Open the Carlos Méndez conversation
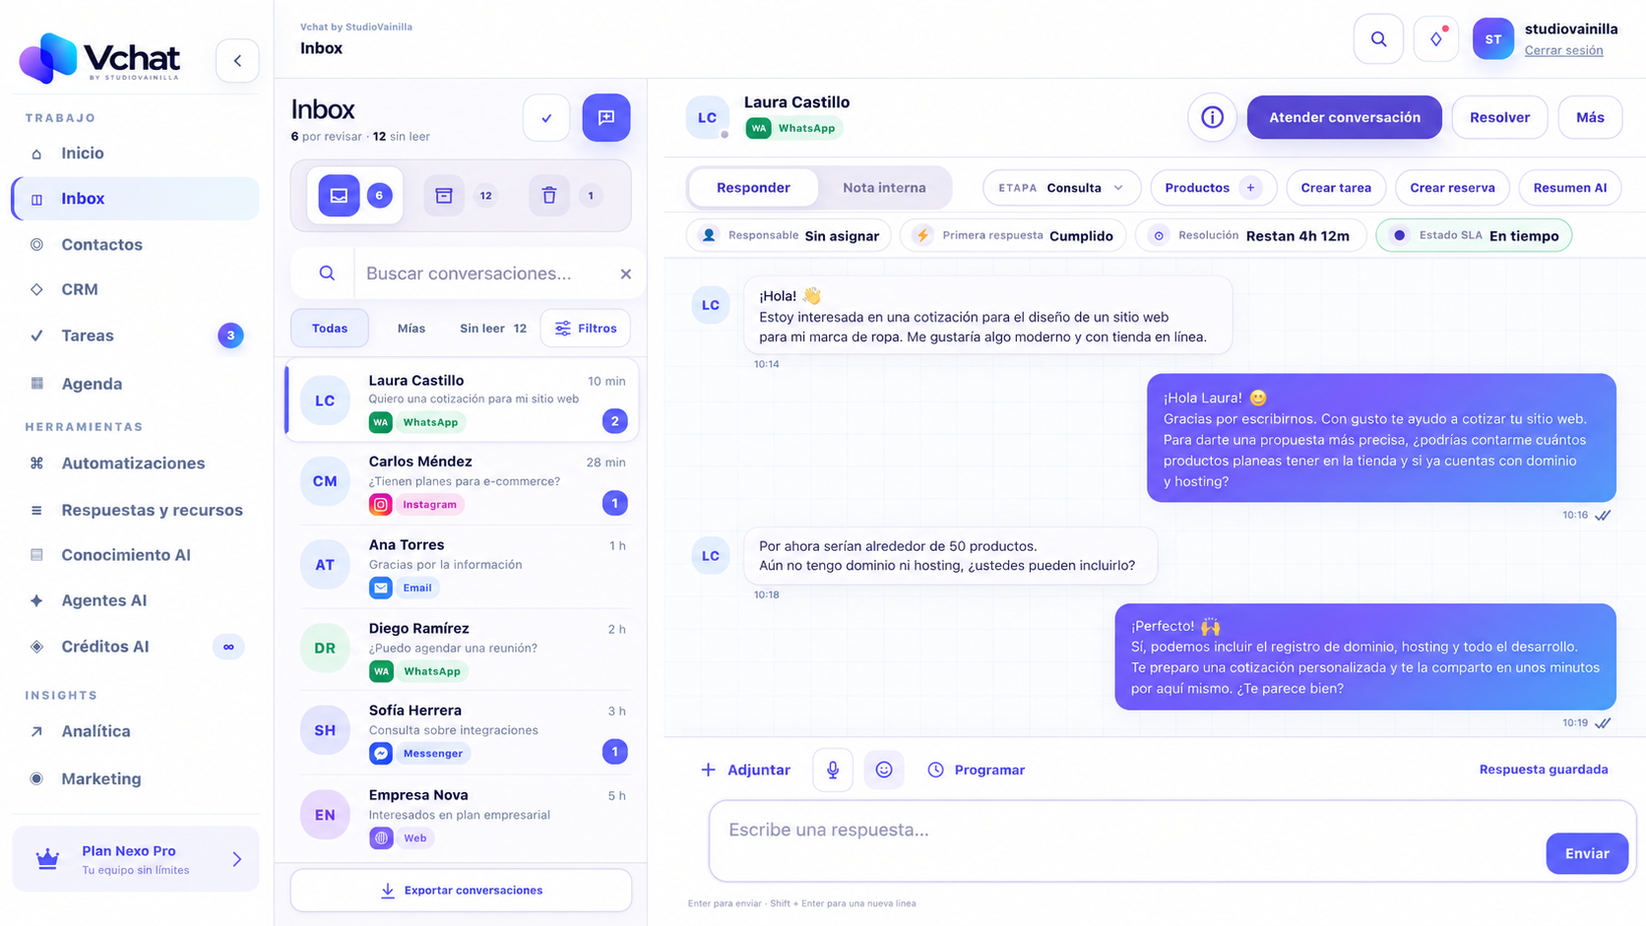Screen dimensions: 1646x926 tap(461, 482)
